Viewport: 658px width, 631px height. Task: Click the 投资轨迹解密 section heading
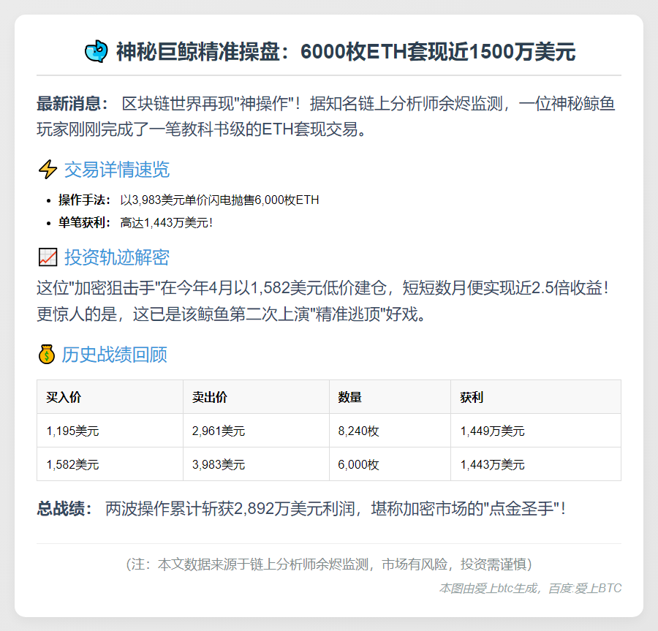click(x=117, y=257)
